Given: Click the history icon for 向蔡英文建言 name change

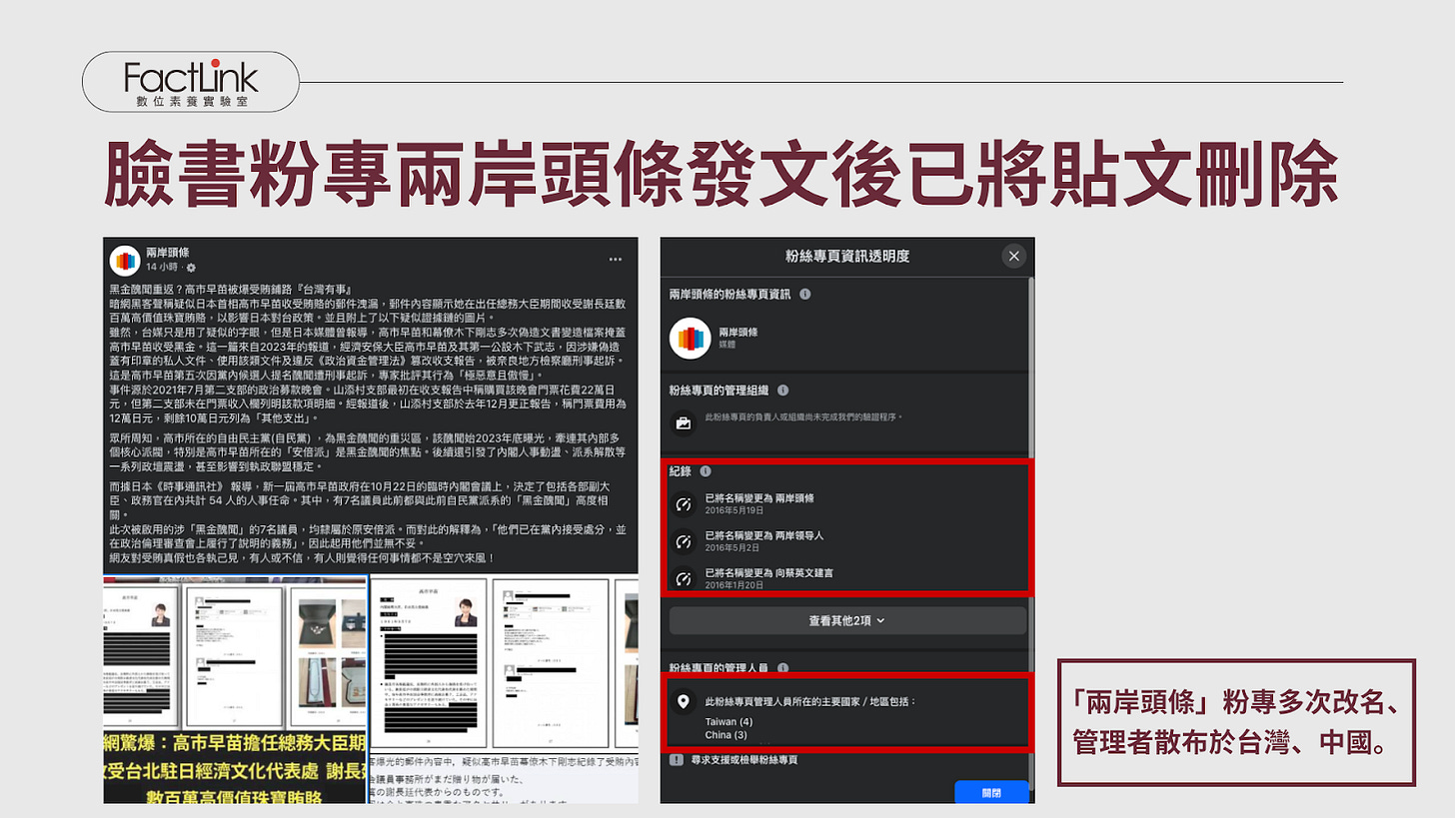Looking at the screenshot, I should (x=684, y=577).
